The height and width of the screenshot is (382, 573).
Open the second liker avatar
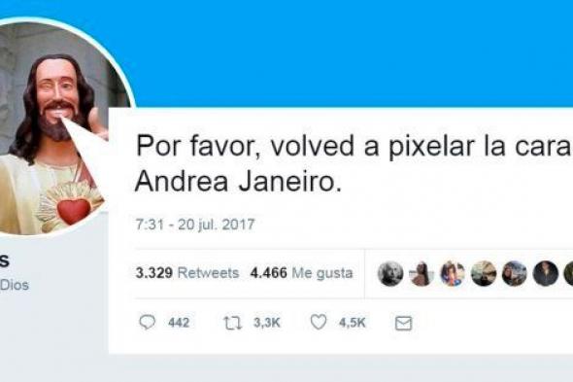[421, 274]
